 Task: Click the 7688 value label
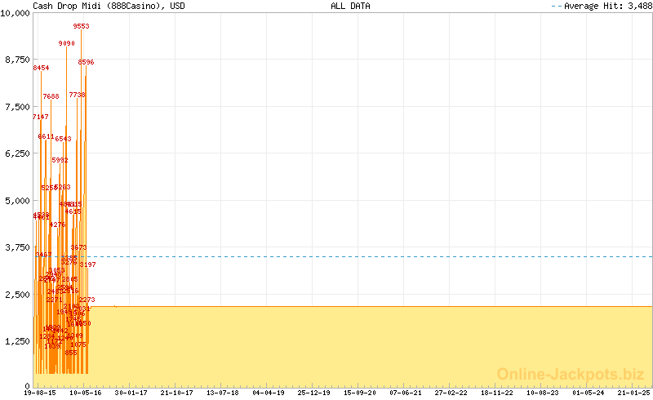coord(51,96)
